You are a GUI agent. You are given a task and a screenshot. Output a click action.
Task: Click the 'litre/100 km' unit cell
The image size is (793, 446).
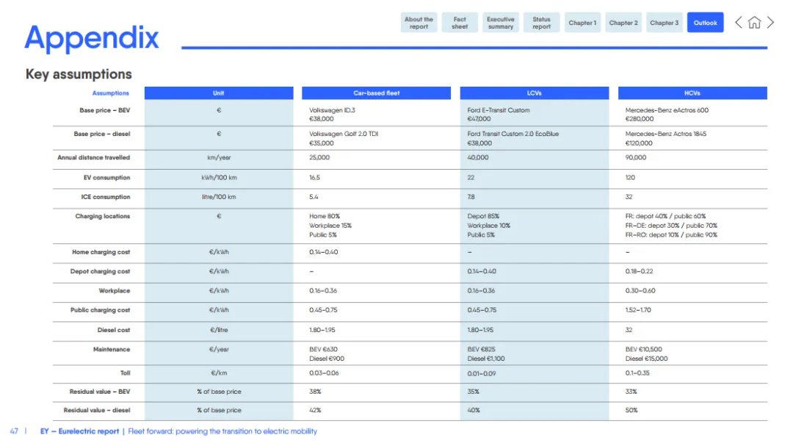[x=219, y=197]
